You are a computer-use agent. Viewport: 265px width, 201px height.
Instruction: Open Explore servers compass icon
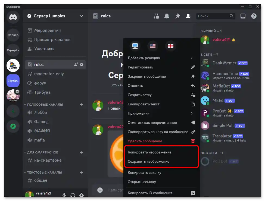pos(13,126)
